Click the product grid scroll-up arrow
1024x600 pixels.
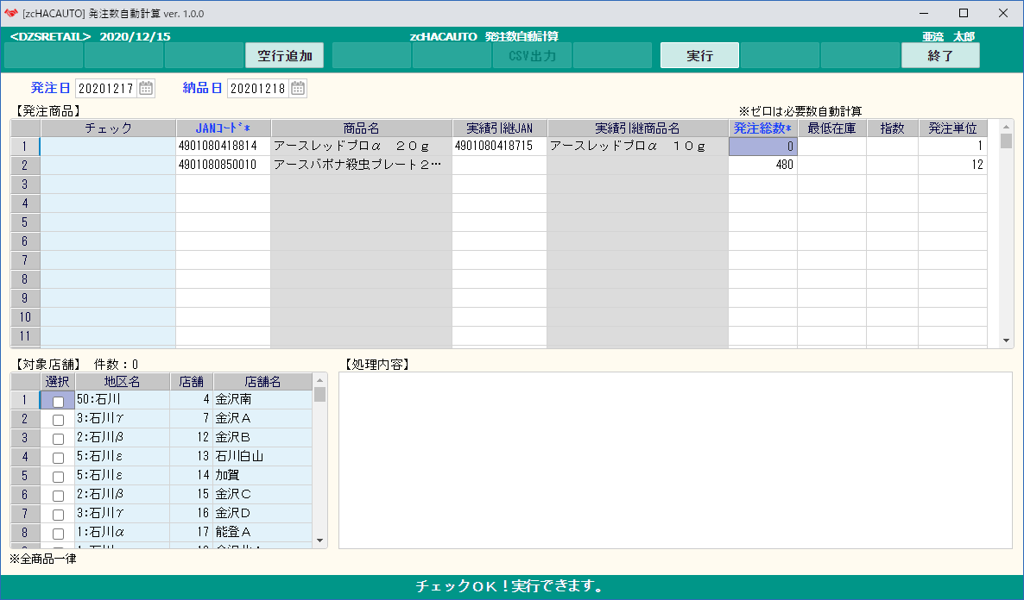coord(1007,126)
